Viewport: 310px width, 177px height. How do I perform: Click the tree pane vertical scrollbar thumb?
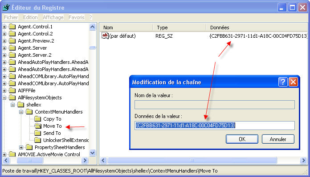point(93,47)
